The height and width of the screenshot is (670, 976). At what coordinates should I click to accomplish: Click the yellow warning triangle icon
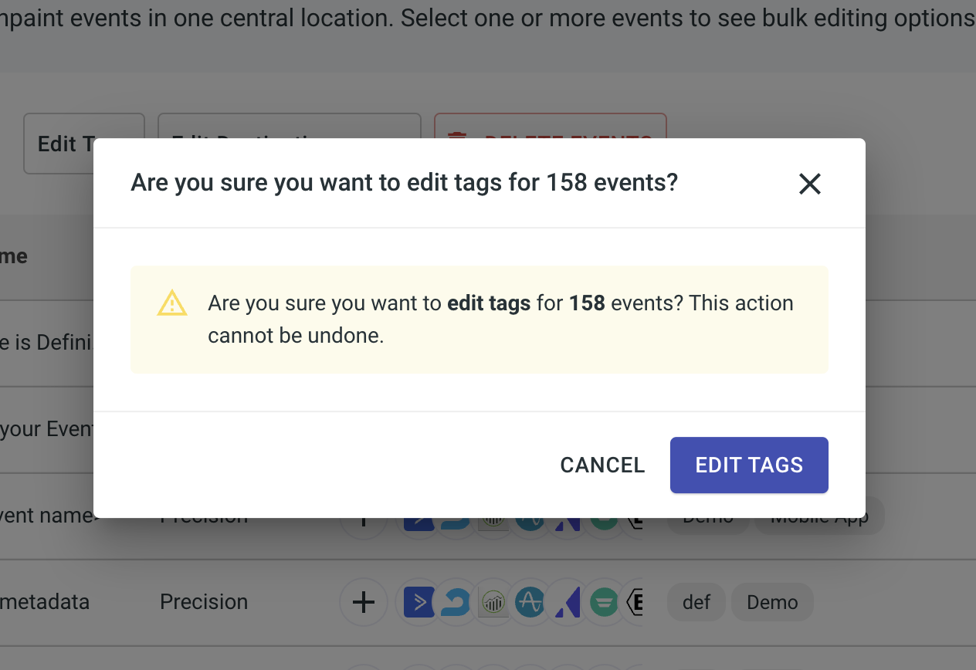171,303
